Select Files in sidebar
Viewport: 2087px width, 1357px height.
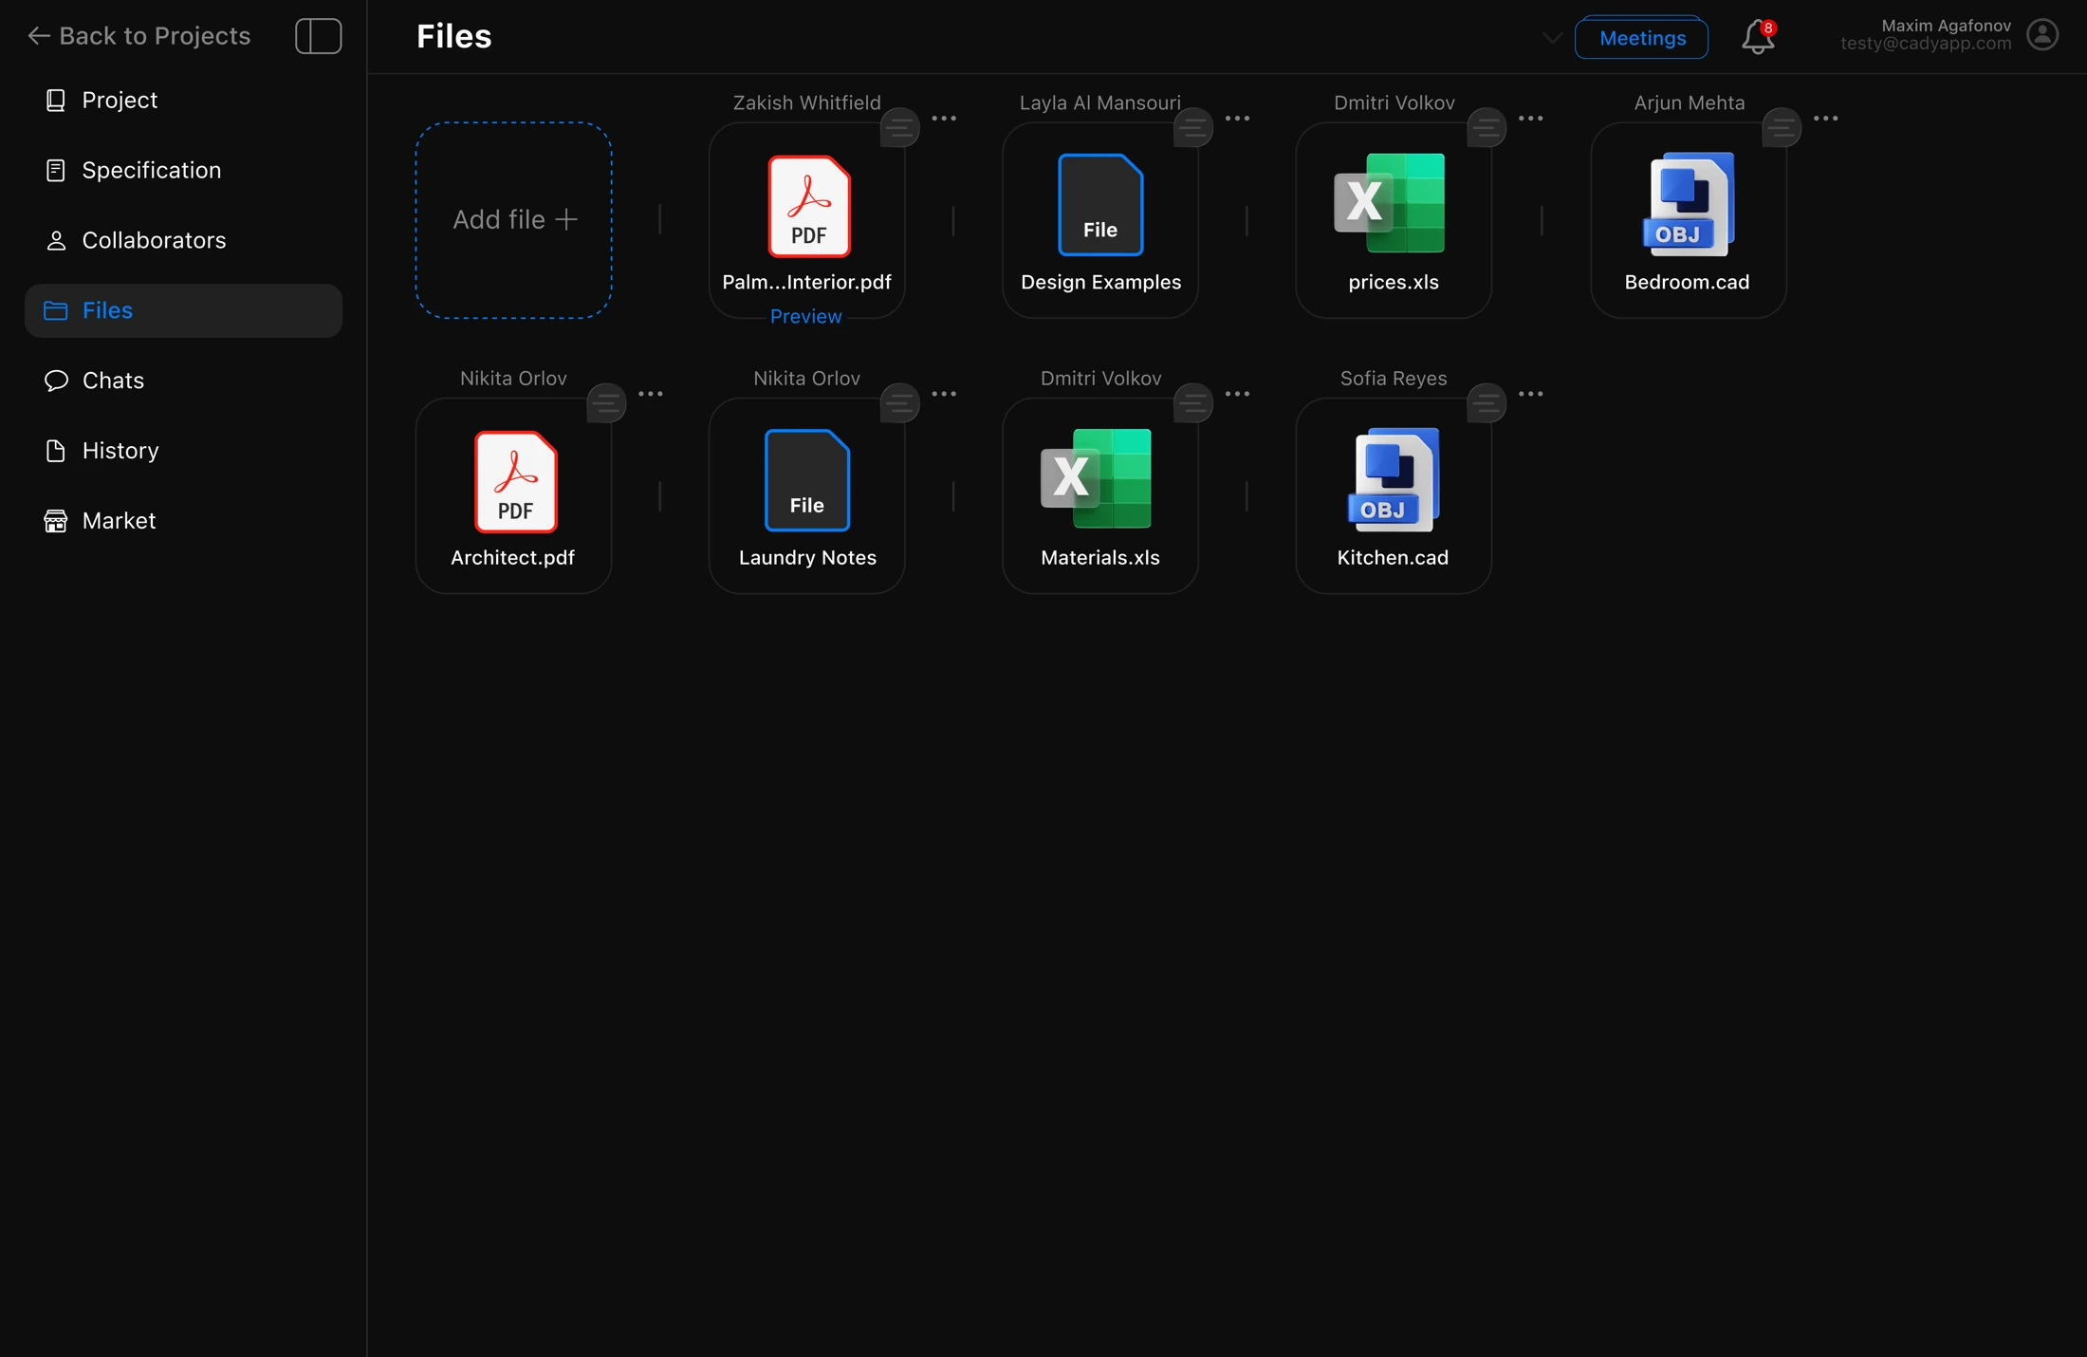(183, 310)
